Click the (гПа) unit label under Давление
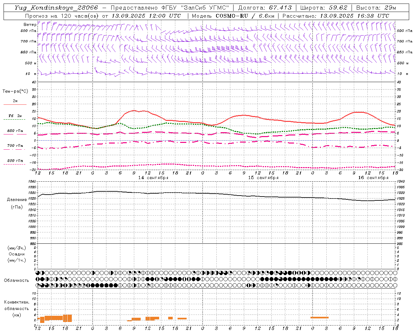The image size is (414, 331). pos(17,207)
